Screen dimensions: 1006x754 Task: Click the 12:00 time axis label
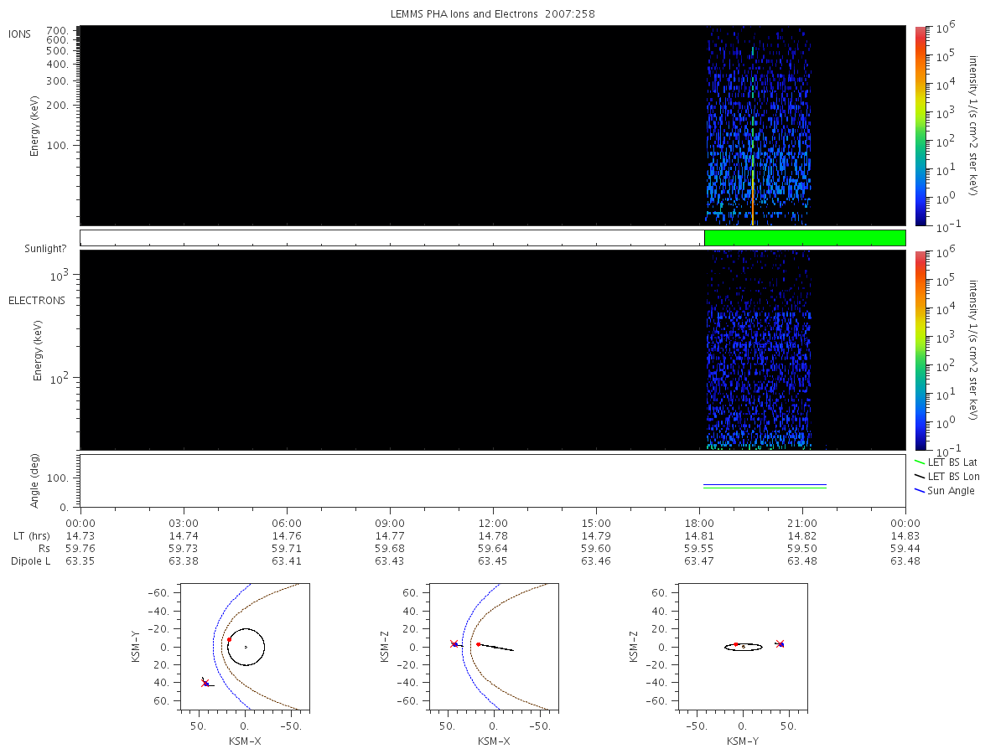point(493,522)
